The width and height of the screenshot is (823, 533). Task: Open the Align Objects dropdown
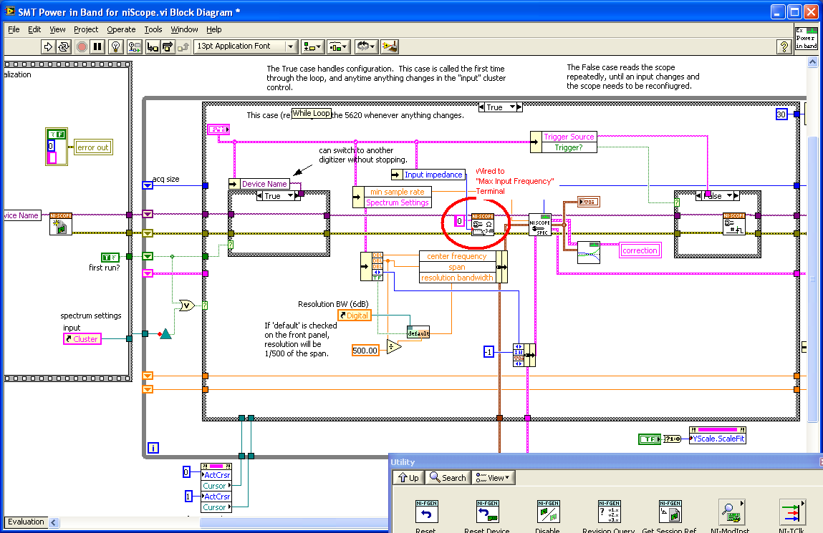[x=313, y=47]
